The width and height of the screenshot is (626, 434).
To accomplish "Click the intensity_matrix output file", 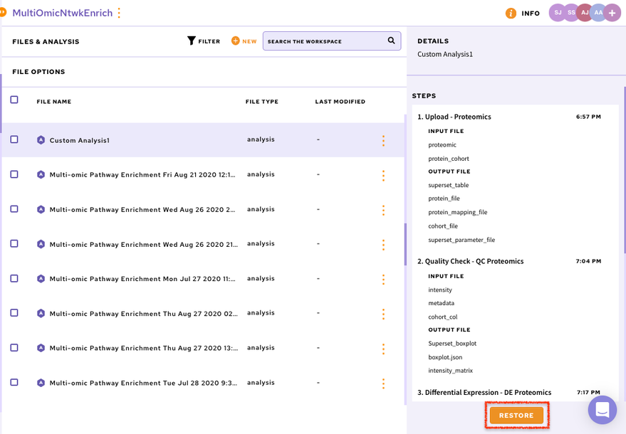I will click(450, 371).
